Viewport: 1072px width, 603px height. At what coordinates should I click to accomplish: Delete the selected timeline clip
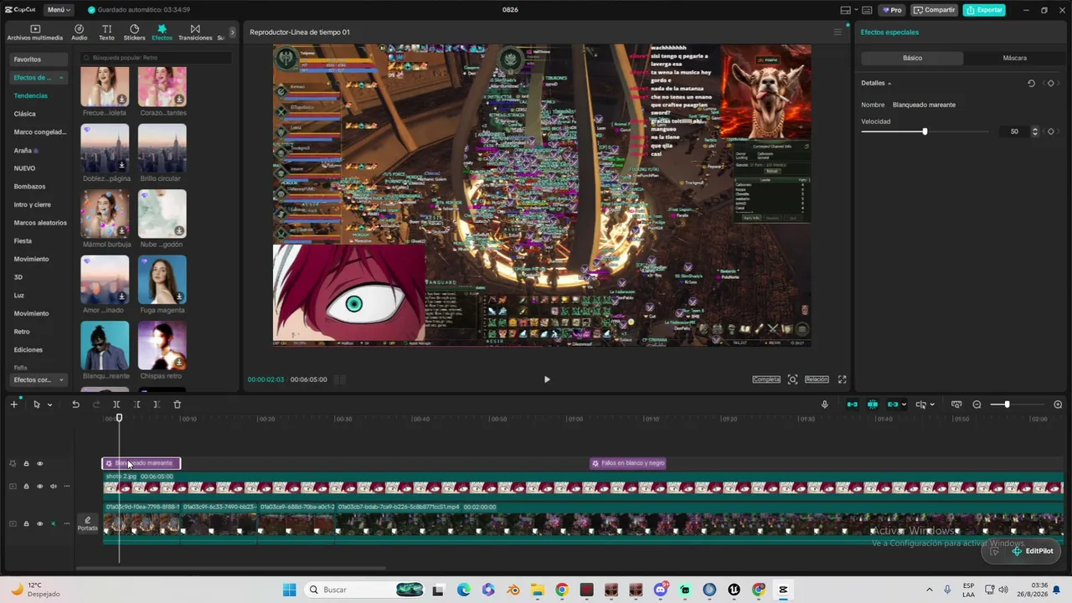(177, 405)
